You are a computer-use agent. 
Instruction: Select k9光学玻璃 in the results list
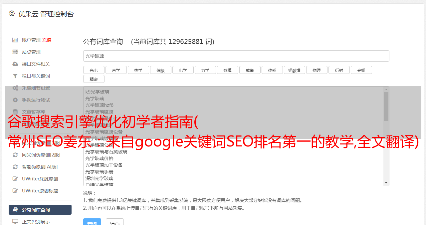pos(97,92)
